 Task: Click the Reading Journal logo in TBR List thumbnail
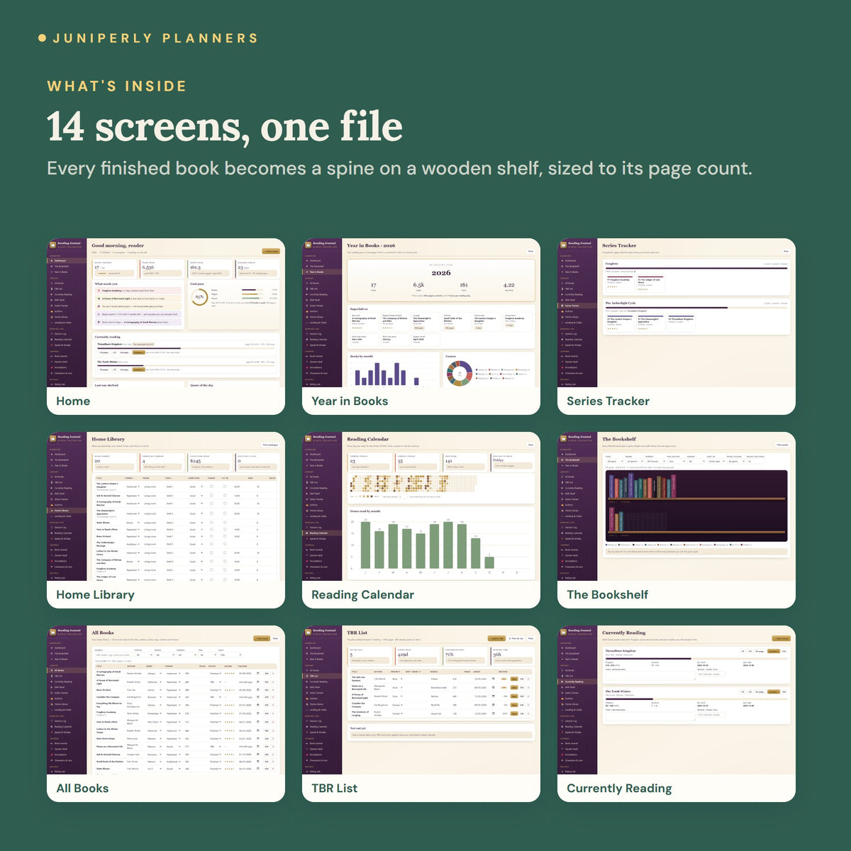click(x=308, y=633)
